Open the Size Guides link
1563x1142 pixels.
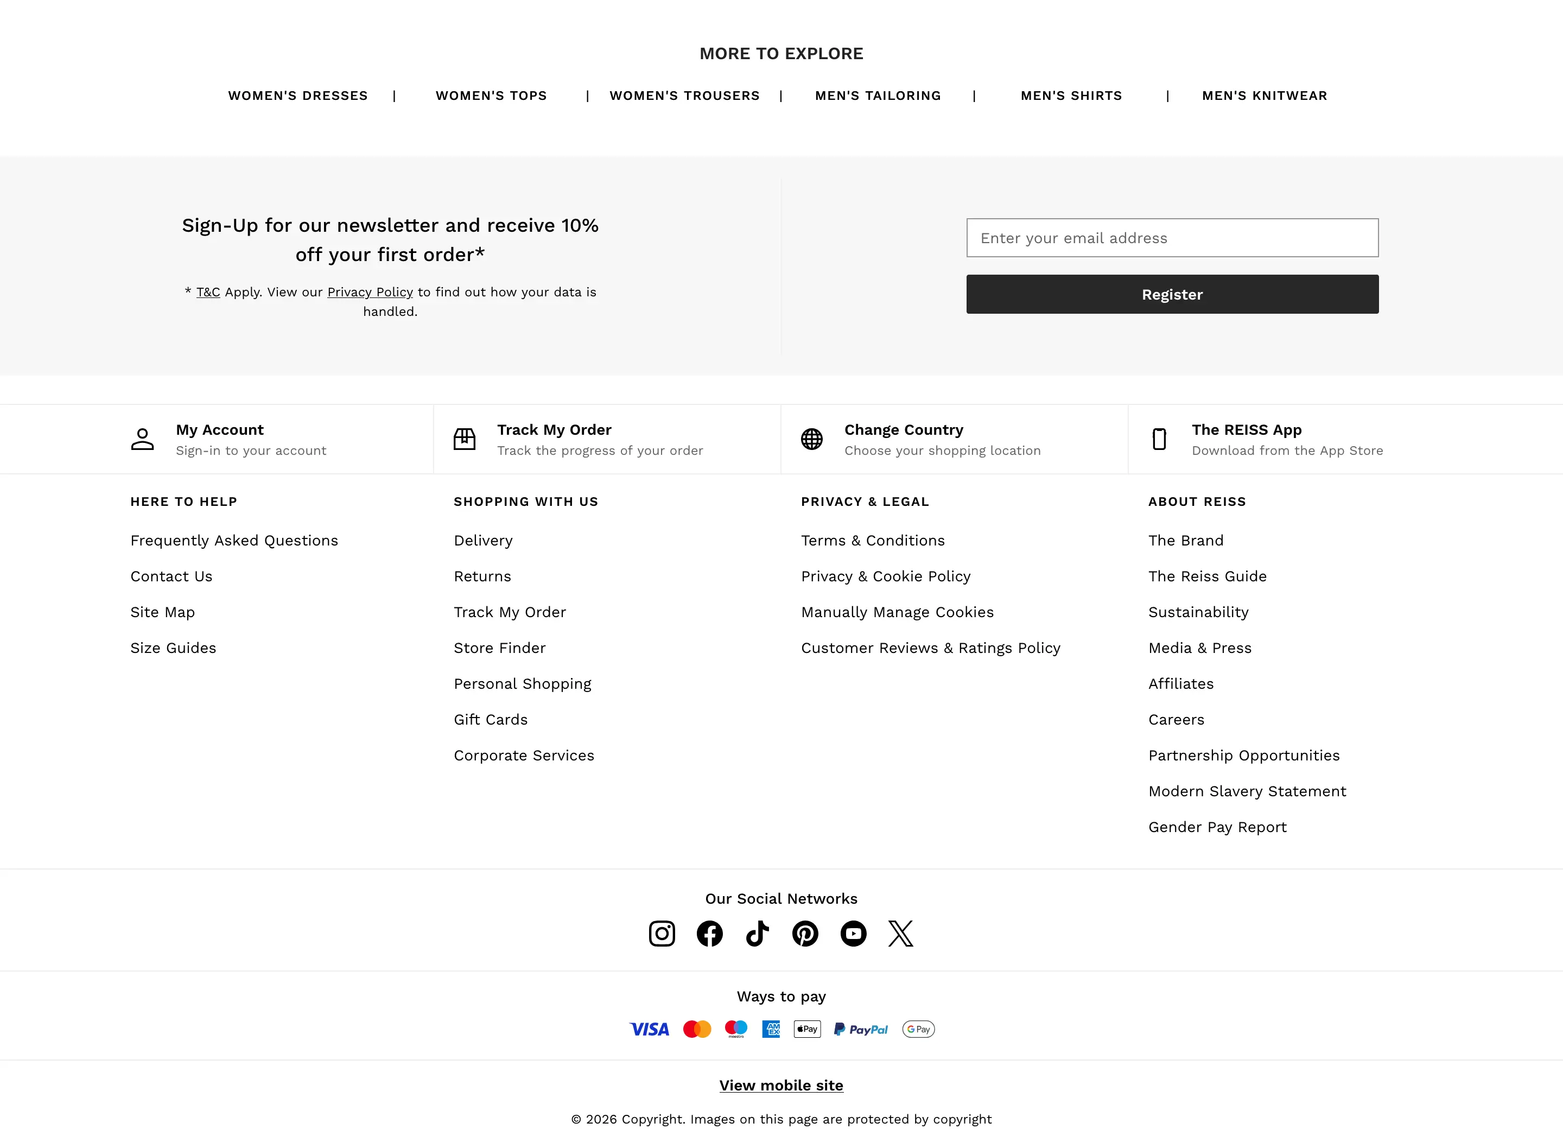174,649
